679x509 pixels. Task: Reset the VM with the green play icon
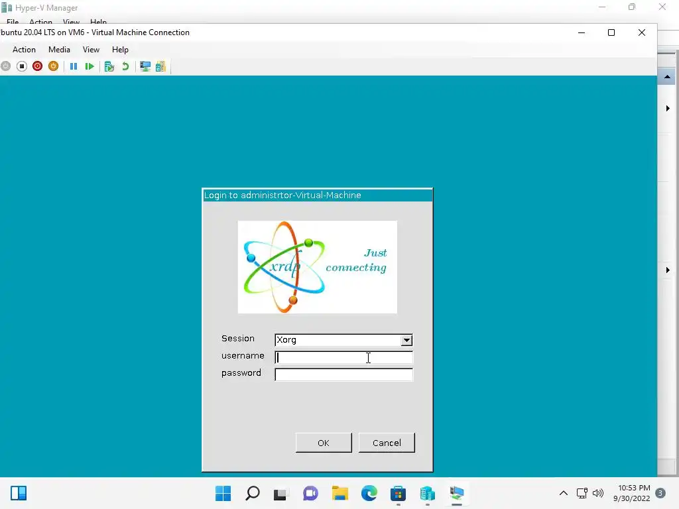[90, 66]
